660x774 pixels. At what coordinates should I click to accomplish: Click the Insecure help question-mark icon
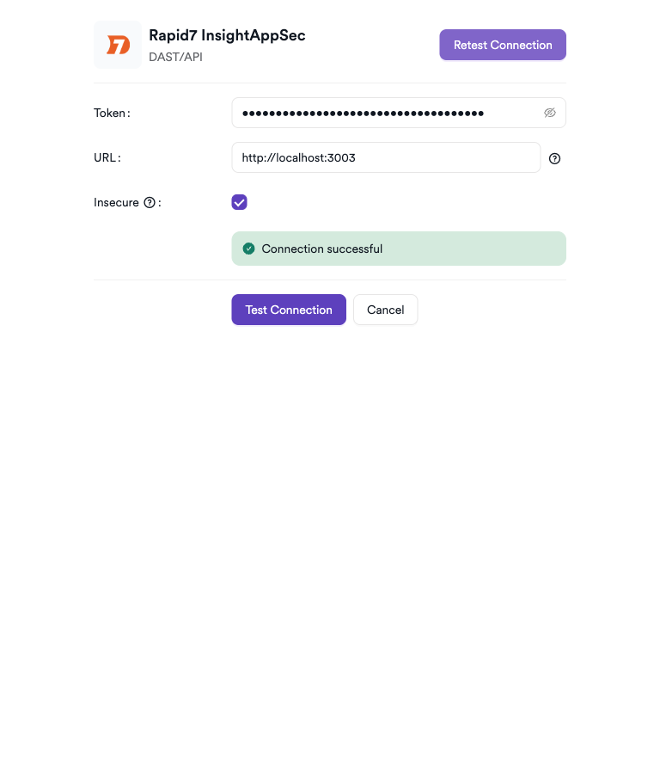coord(150,203)
